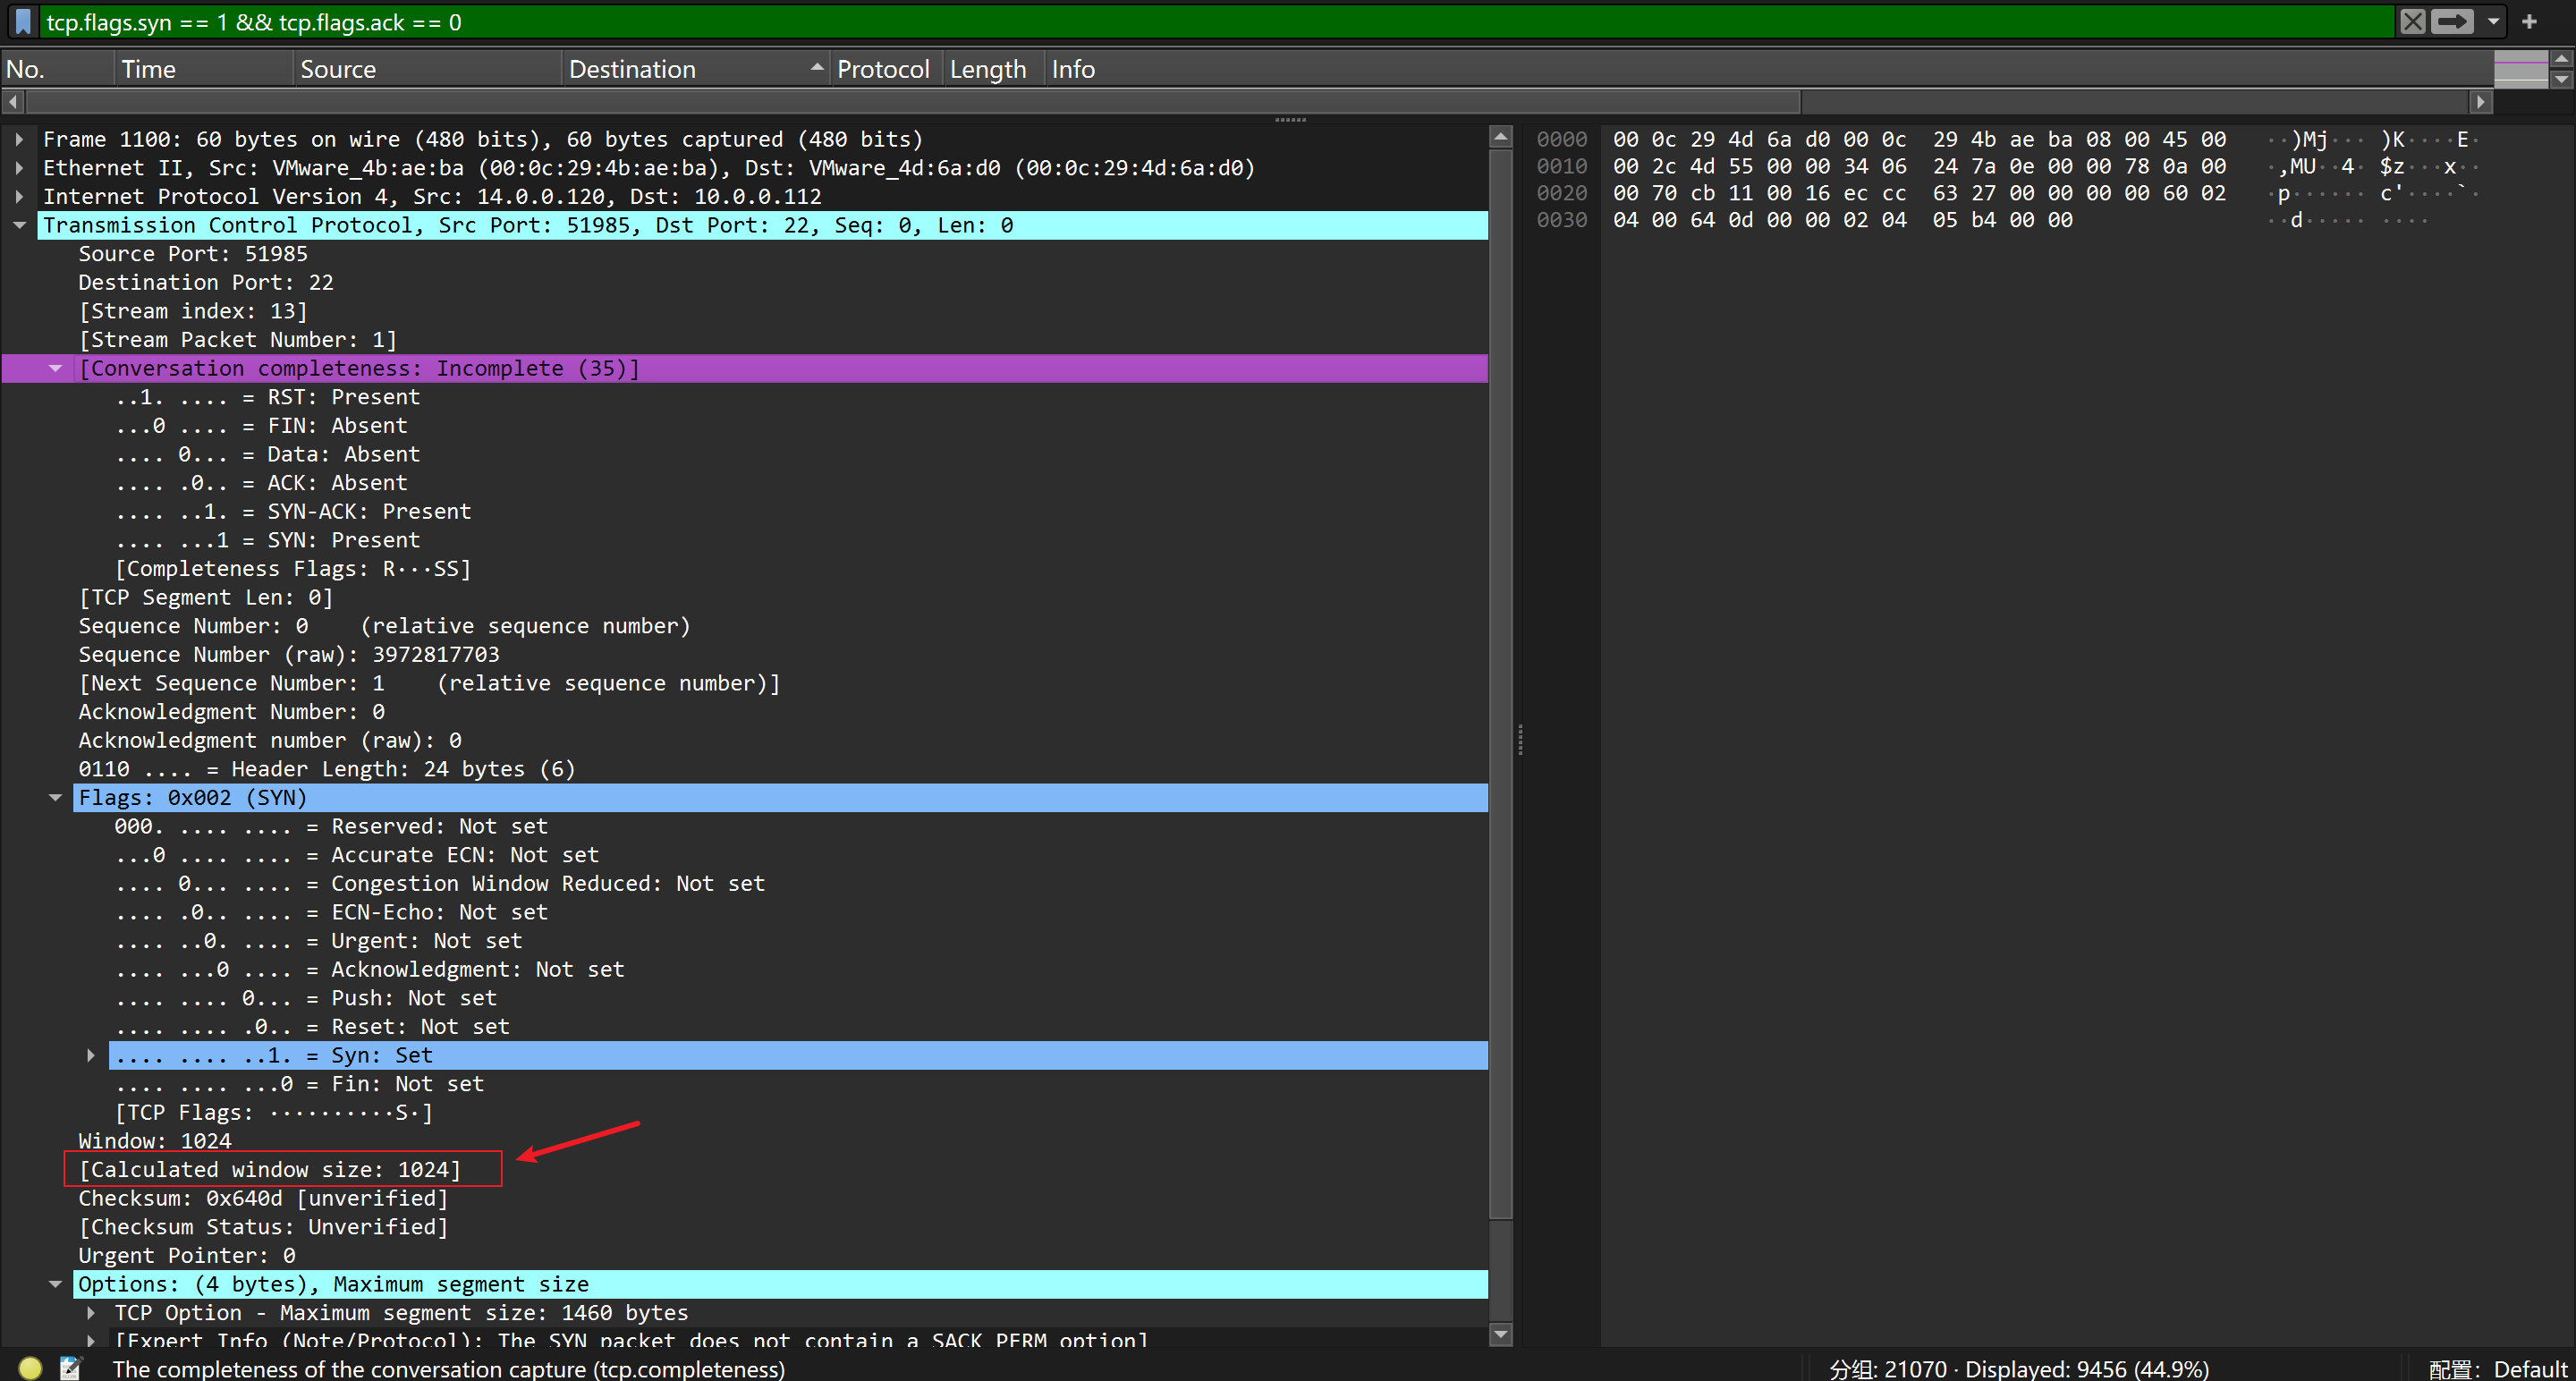Clear the display filter with X icon
Screen dimensions: 2576x1381
pos(2412,21)
